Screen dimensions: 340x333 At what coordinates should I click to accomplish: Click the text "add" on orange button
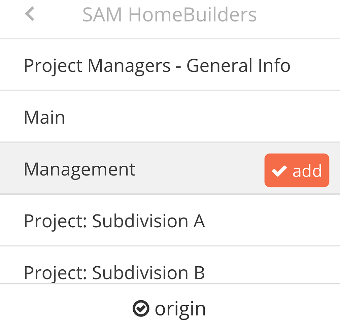click(x=307, y=171)
